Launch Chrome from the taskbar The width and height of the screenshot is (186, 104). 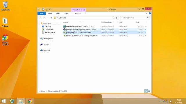click(x=30, y=101)
